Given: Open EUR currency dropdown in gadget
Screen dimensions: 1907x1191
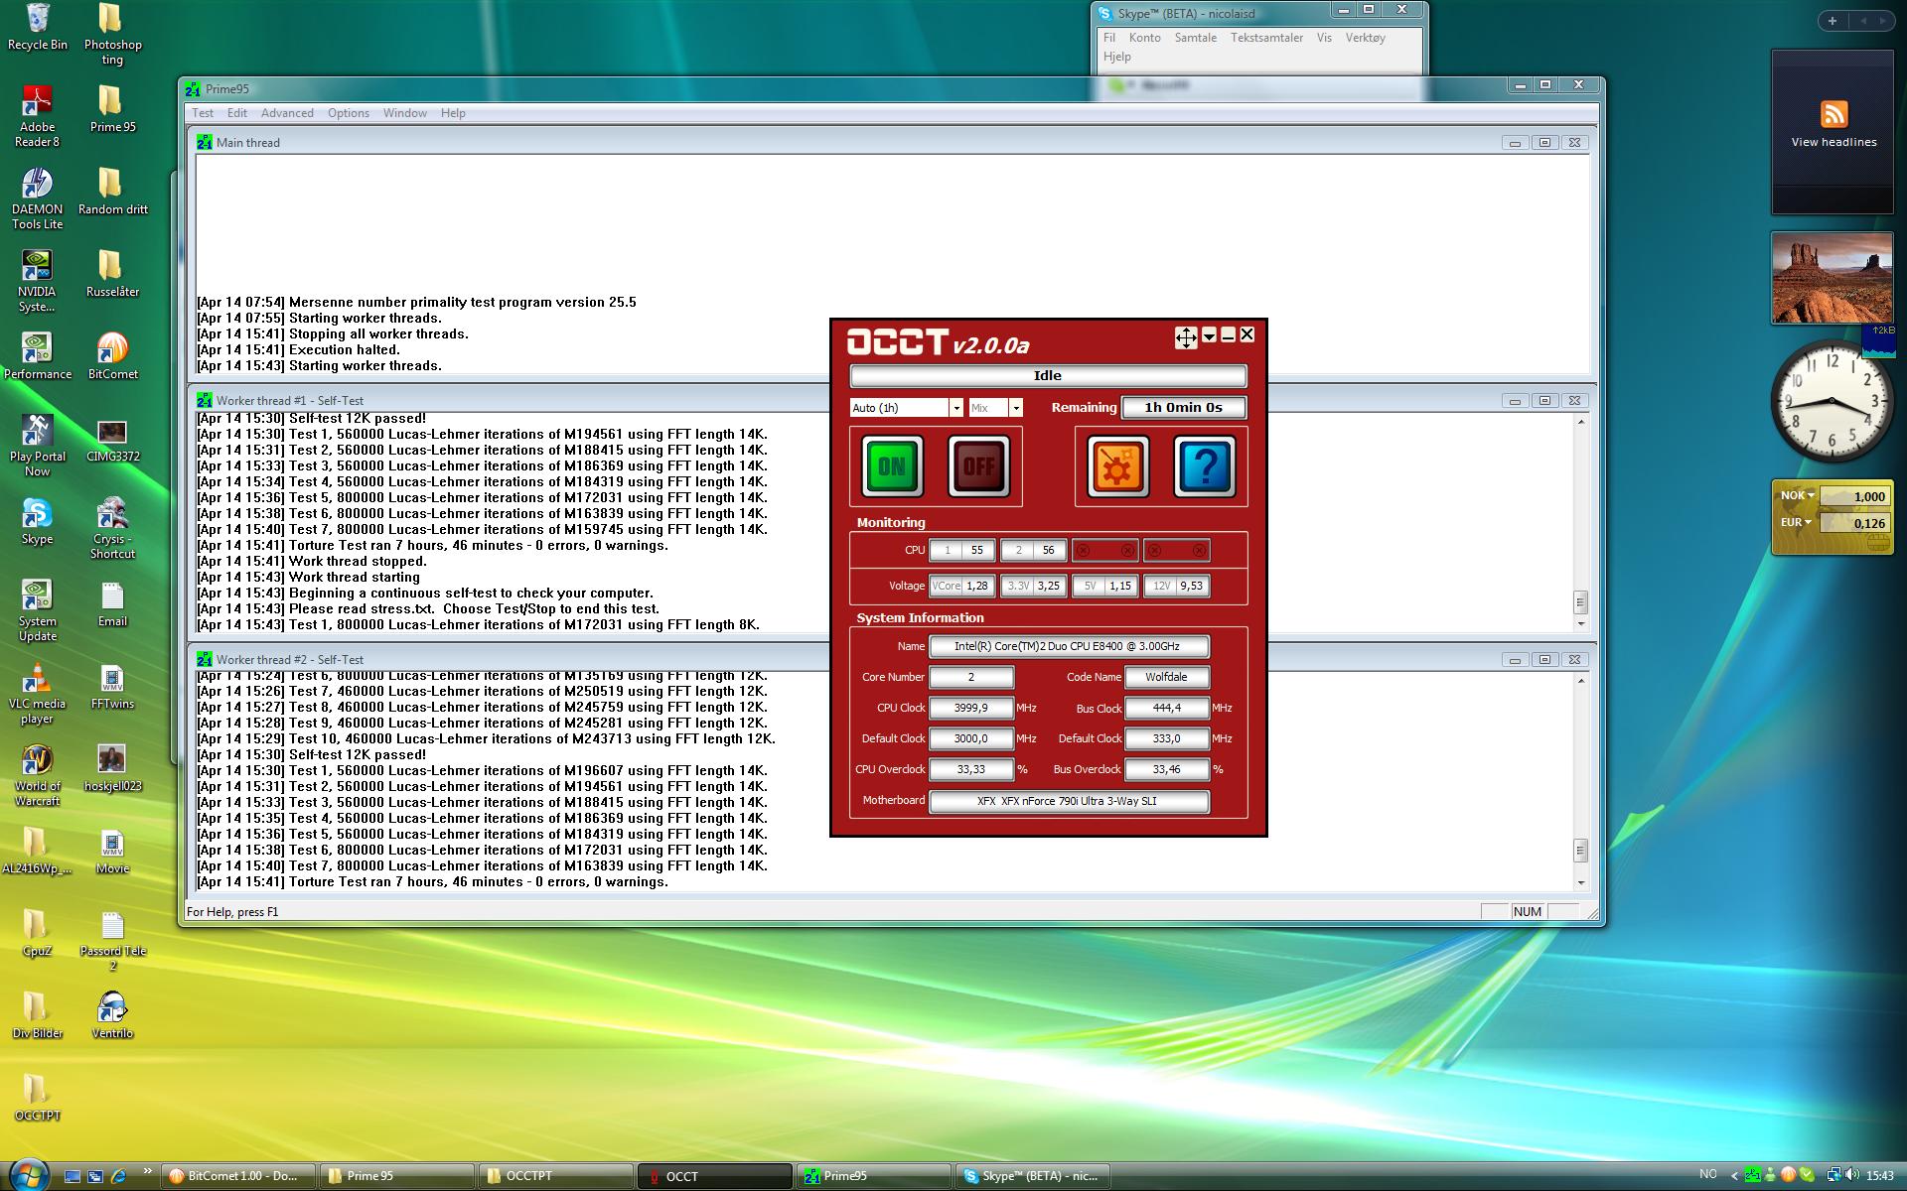Looking at the screenshot, I should (1808, 522).
